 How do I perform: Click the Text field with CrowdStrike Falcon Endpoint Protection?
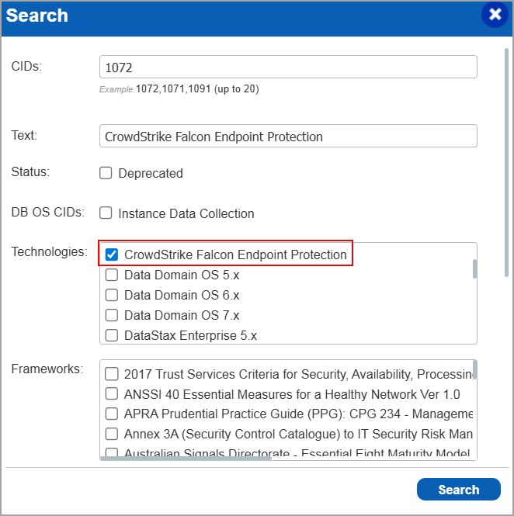click(288, 136)
